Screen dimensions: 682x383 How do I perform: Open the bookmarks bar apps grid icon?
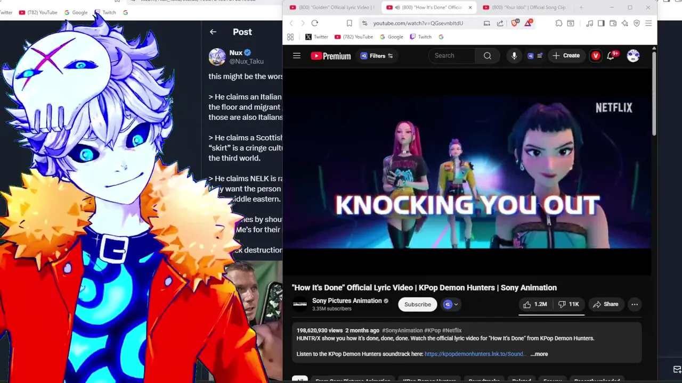[290, 37]
